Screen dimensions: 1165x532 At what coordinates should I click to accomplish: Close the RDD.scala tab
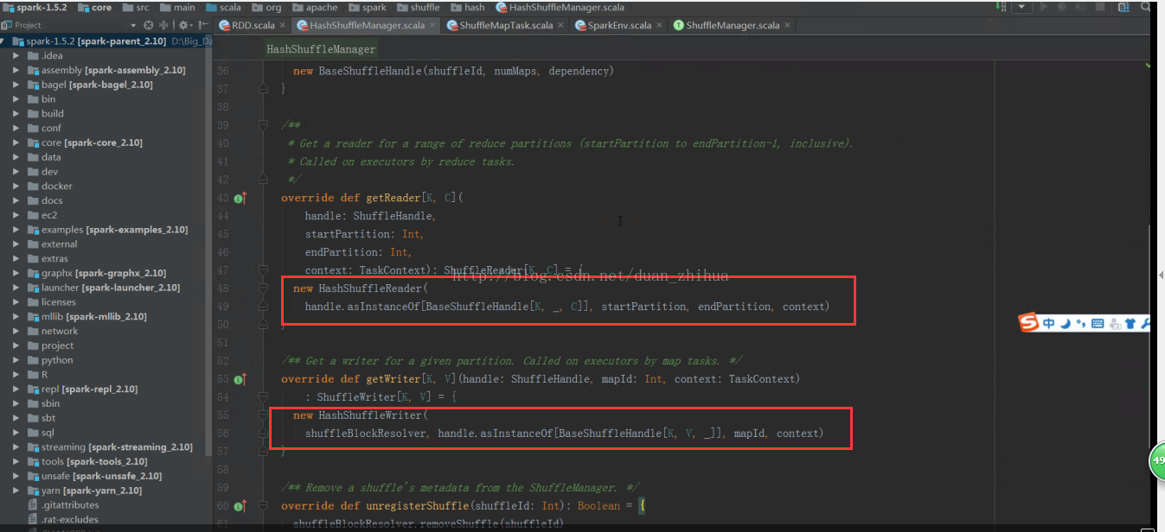coord(283,26)
